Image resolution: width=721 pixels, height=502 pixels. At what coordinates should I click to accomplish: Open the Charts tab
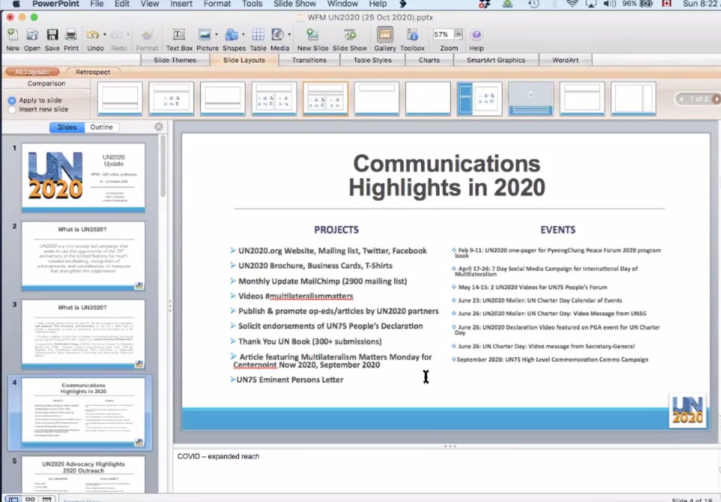tap(429, 60)
